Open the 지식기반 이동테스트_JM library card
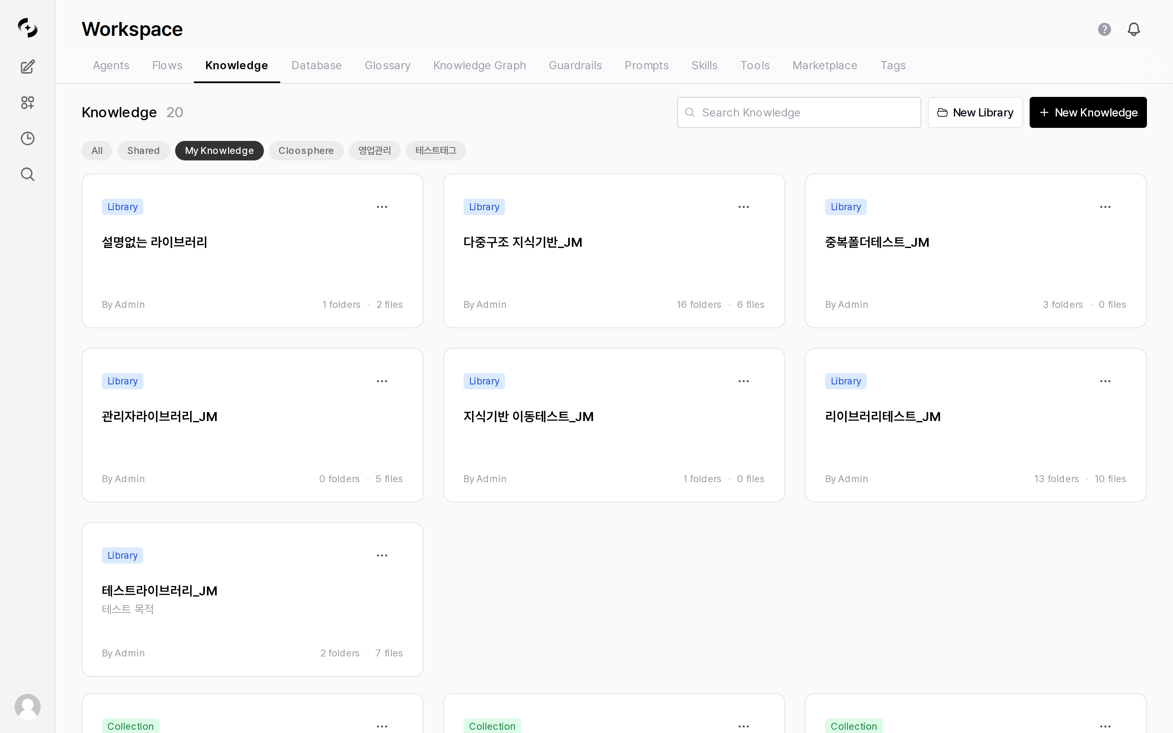Viewport: 1173px width, 733px height. [x=614, y=425]
